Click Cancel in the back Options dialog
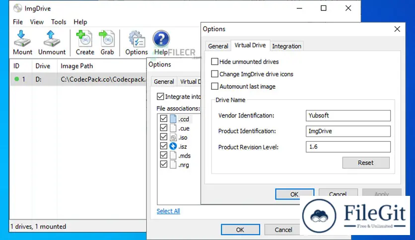 pyautogui.click(x=282, y=230)
